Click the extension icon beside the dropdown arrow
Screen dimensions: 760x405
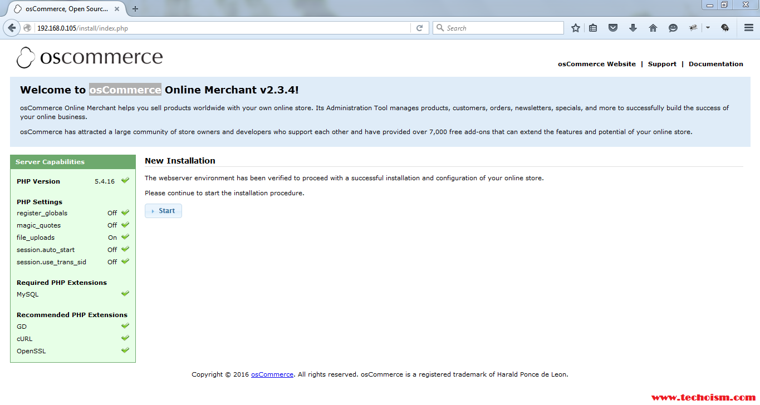[x=693, y=27]
